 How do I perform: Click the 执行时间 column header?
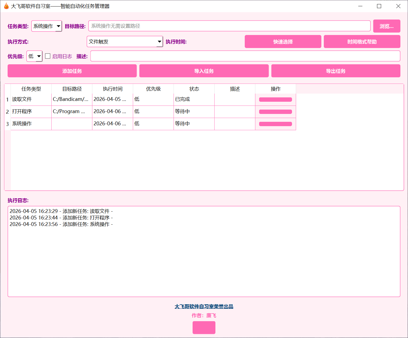(113, 89)
